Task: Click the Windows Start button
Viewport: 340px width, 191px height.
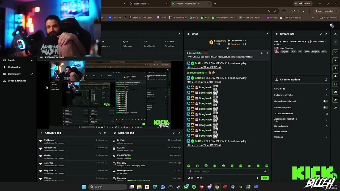Action: tap(84, 187)
